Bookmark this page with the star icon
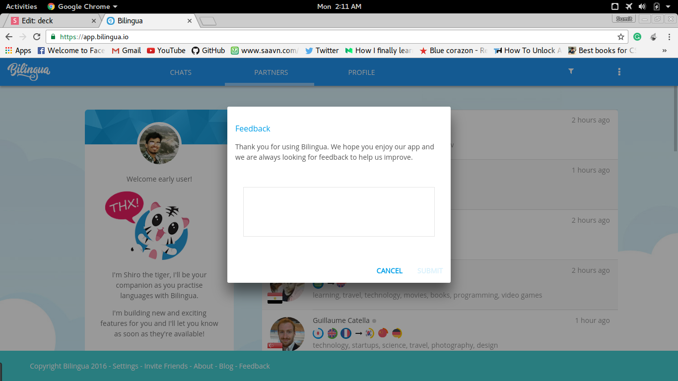This screenshot has width=678, height=381. click(621, 37)
